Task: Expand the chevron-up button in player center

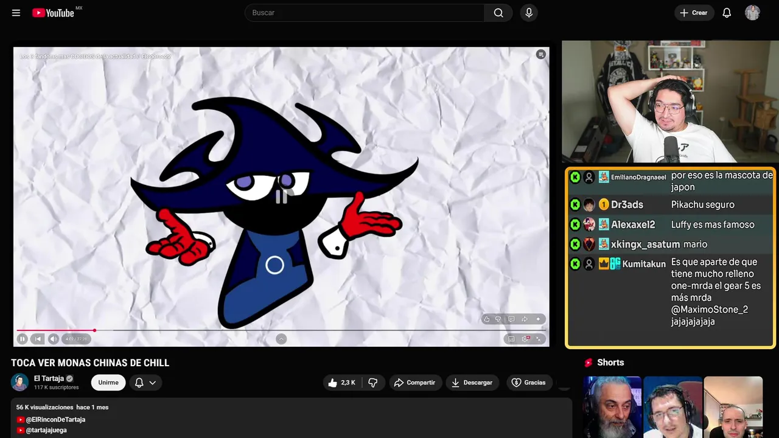Action: tap(281, 339)
